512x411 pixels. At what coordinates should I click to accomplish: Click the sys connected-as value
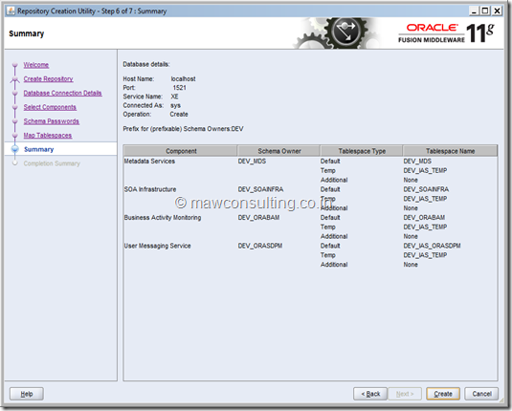(x=175, y=105)
